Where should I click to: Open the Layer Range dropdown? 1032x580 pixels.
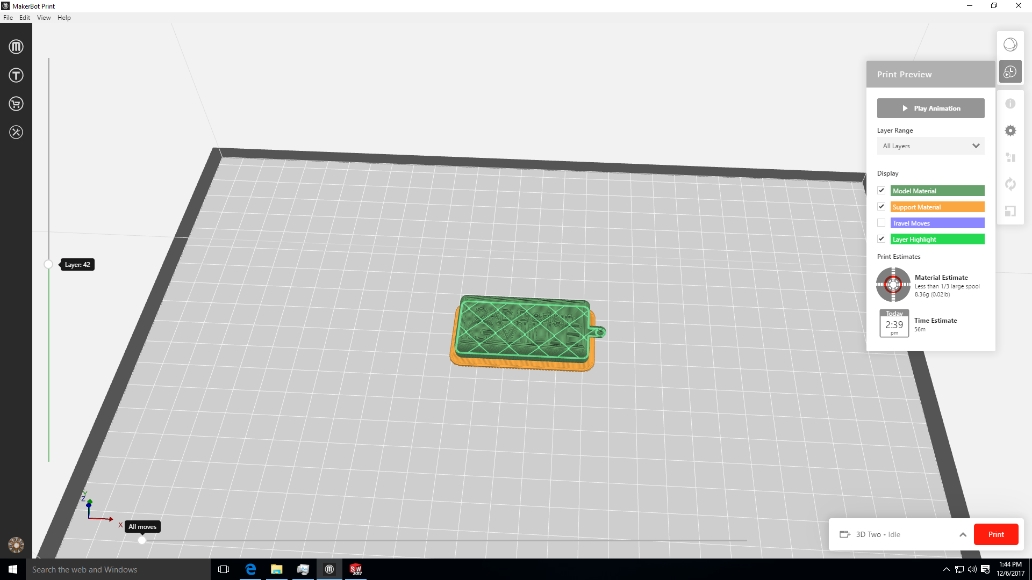click(930, 146)
